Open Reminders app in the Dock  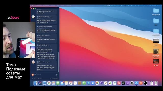75,83
